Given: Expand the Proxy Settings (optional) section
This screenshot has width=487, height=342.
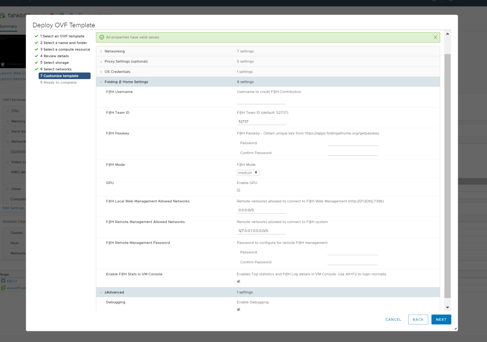Looking at the screenshot, I should [x=101, y=62].
